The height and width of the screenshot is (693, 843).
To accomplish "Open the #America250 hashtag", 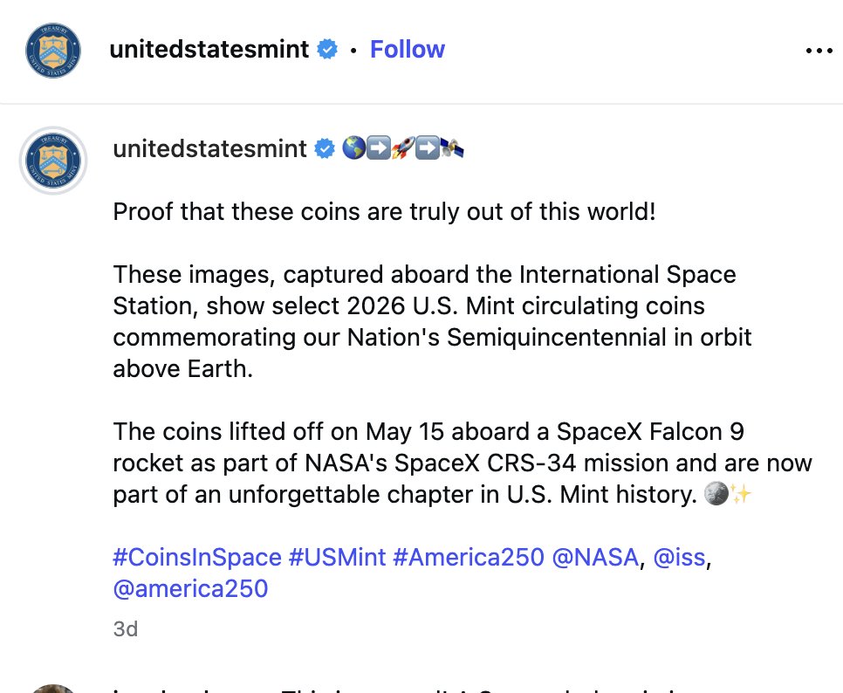I will [469, 557].
